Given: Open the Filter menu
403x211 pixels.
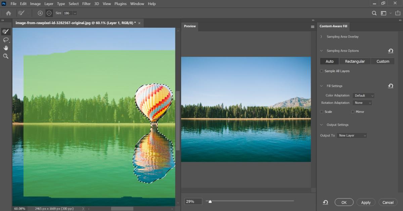Looking at the screenshot, I should 86,4.
